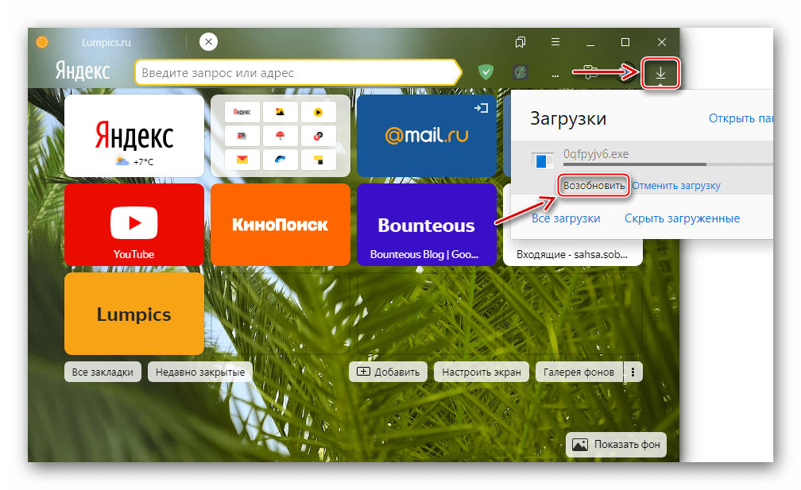Screen dimensions: 801x490
Task: Click the 0qfpyjv6.exe file name
Action: click(x=596, y=154)
